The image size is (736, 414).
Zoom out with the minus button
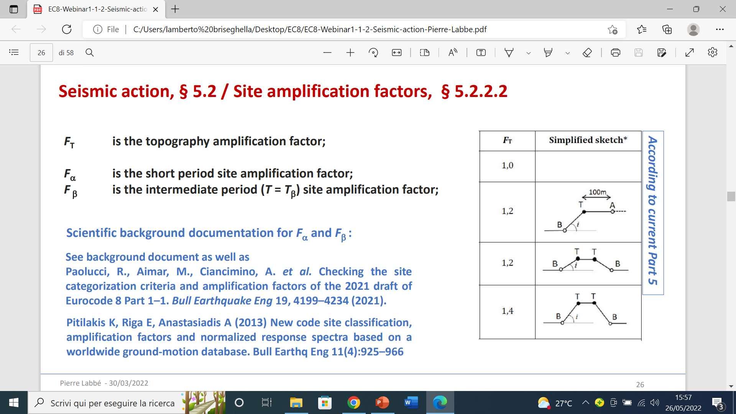tap(327, 53)
